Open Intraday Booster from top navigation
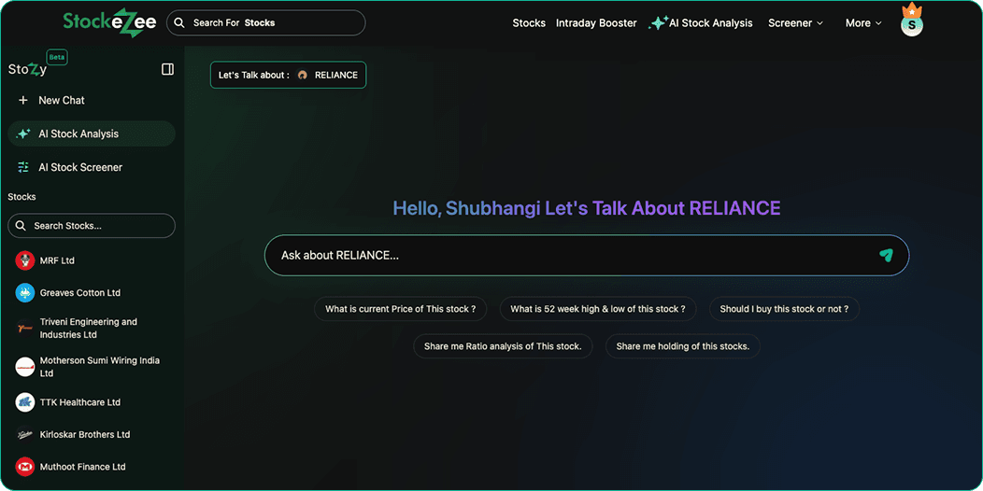983x491 pixels. 596,23
